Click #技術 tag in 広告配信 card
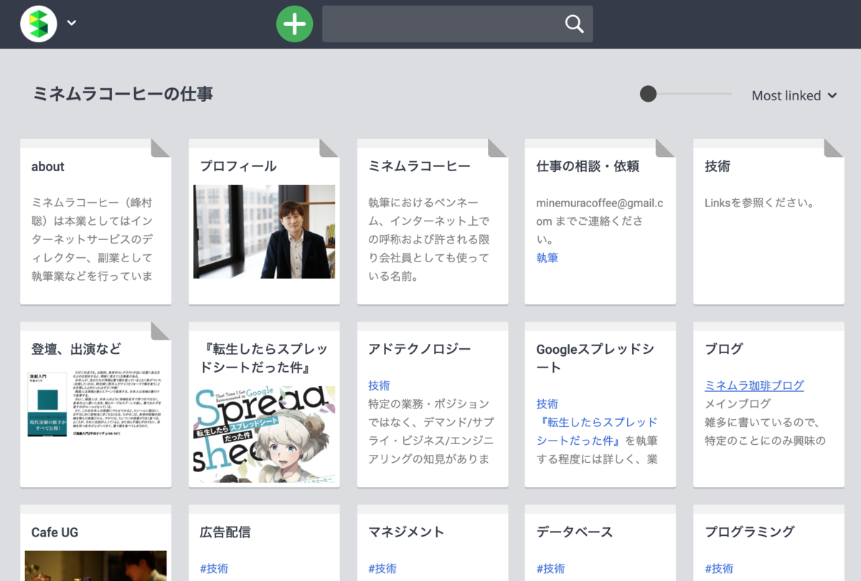 (214, 568)
